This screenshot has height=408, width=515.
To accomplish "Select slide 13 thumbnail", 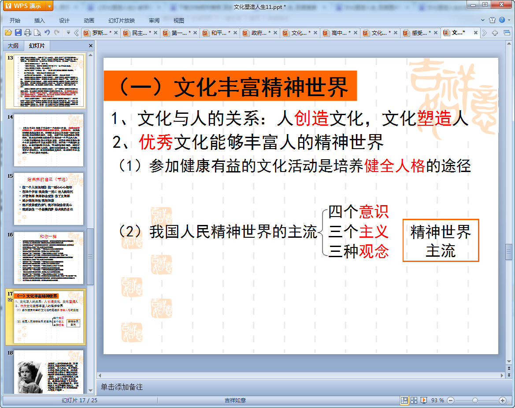I will tap(48, 81).
